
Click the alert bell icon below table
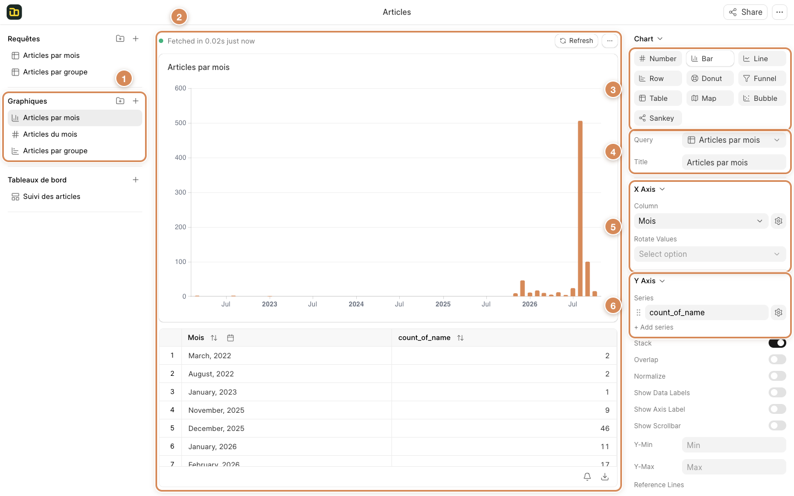(x=587, y=477)
